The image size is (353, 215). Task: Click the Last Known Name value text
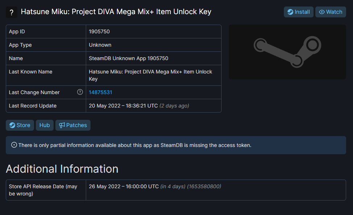[150, 75]
